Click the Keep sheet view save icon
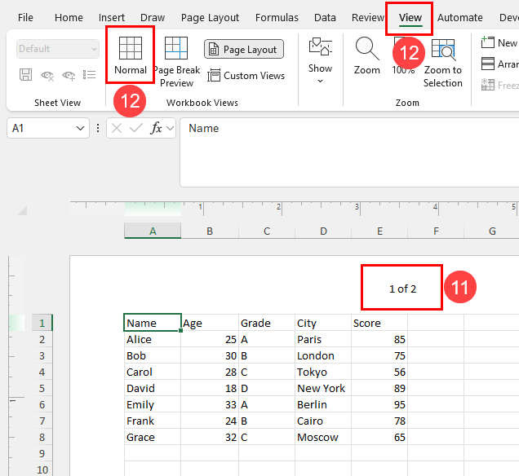 (x=25, y=75)
